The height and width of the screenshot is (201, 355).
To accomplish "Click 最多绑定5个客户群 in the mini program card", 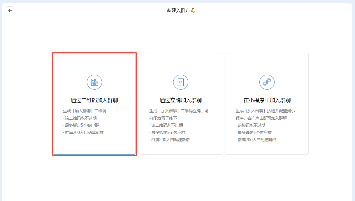I will click(x=254, y=132).
